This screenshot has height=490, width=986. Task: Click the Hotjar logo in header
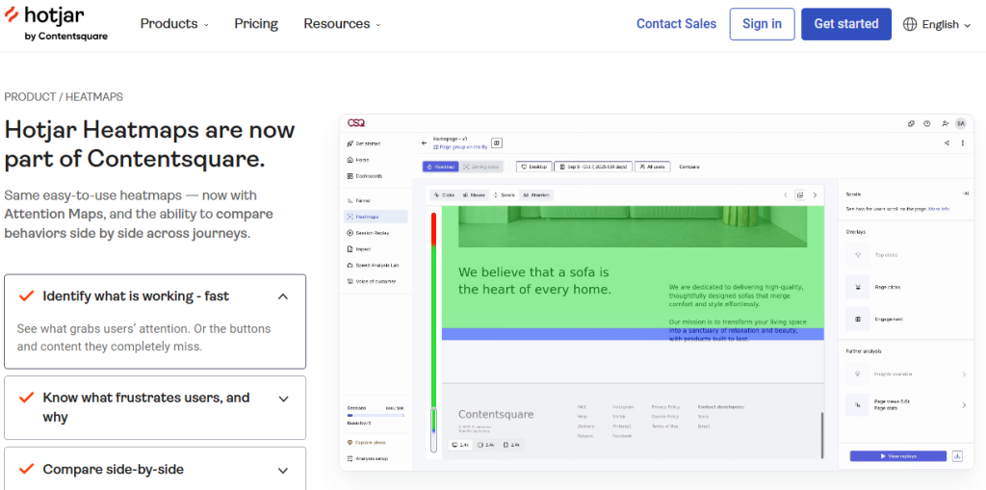click(x=56, y=24)
